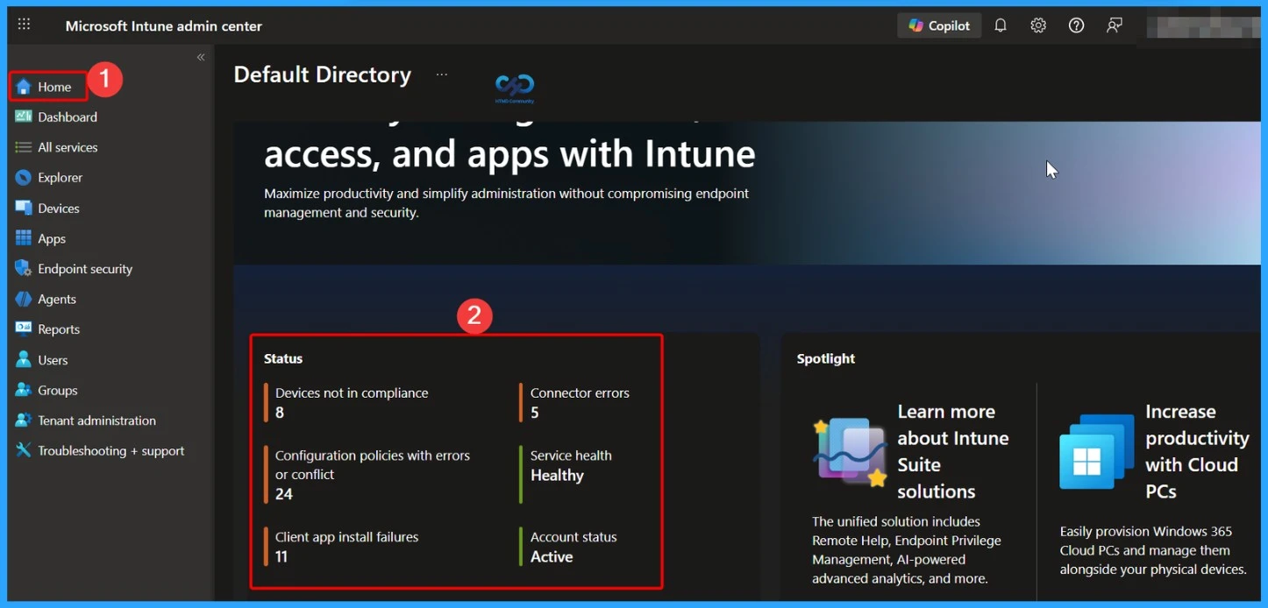Open the Feedback icon in header
This screenshot has height=608, width=1268.
1115,25
